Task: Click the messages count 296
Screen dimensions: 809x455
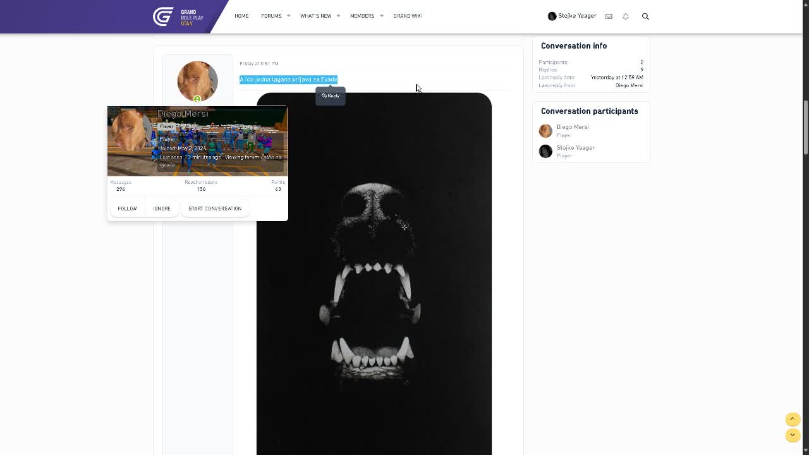Action: click(x=121, y=189)
